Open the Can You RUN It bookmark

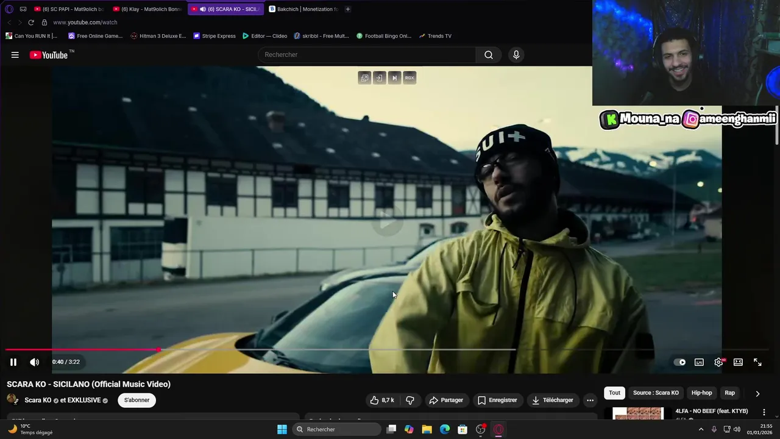coord(32,36)
